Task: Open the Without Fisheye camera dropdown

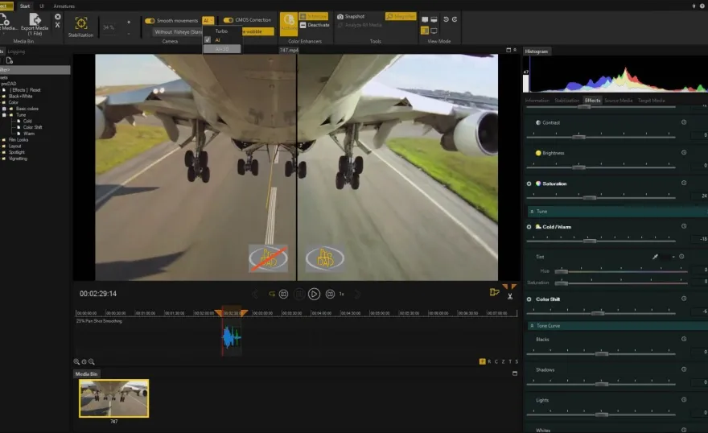Action: coord(178,31)
